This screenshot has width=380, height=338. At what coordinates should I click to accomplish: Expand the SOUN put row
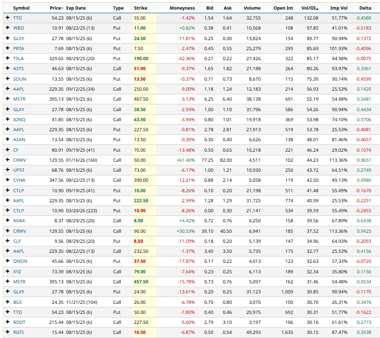coord(7,79)
